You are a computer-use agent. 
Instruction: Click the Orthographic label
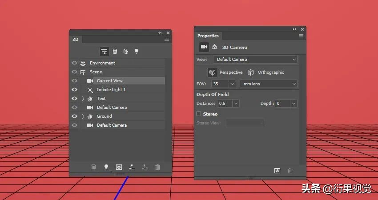271,72
